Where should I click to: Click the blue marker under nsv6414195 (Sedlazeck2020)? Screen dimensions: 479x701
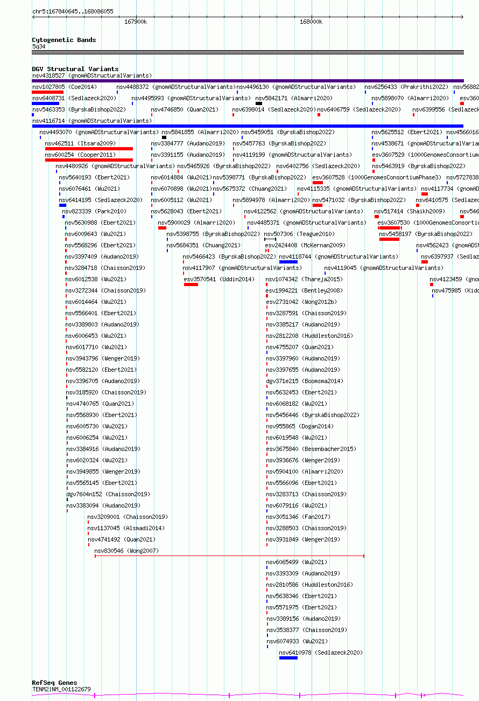(x=62, y=205)
